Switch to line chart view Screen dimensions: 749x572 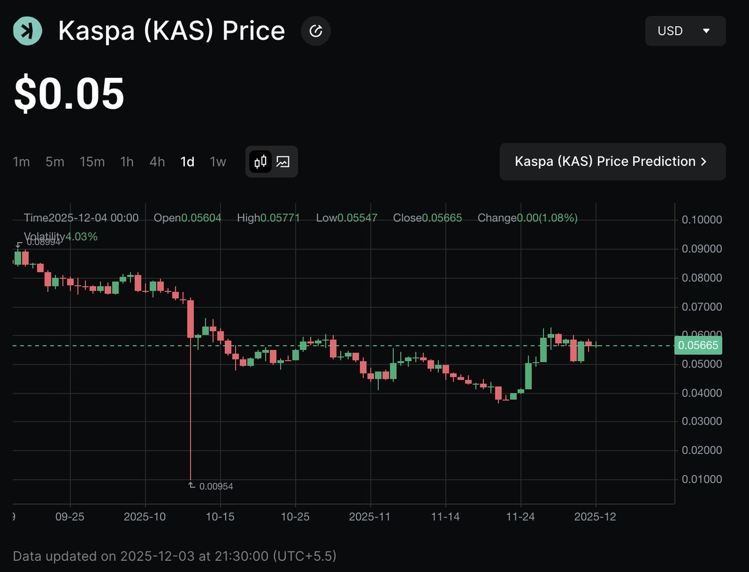283,161
